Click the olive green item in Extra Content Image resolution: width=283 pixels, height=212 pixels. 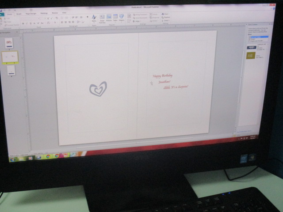251,56
